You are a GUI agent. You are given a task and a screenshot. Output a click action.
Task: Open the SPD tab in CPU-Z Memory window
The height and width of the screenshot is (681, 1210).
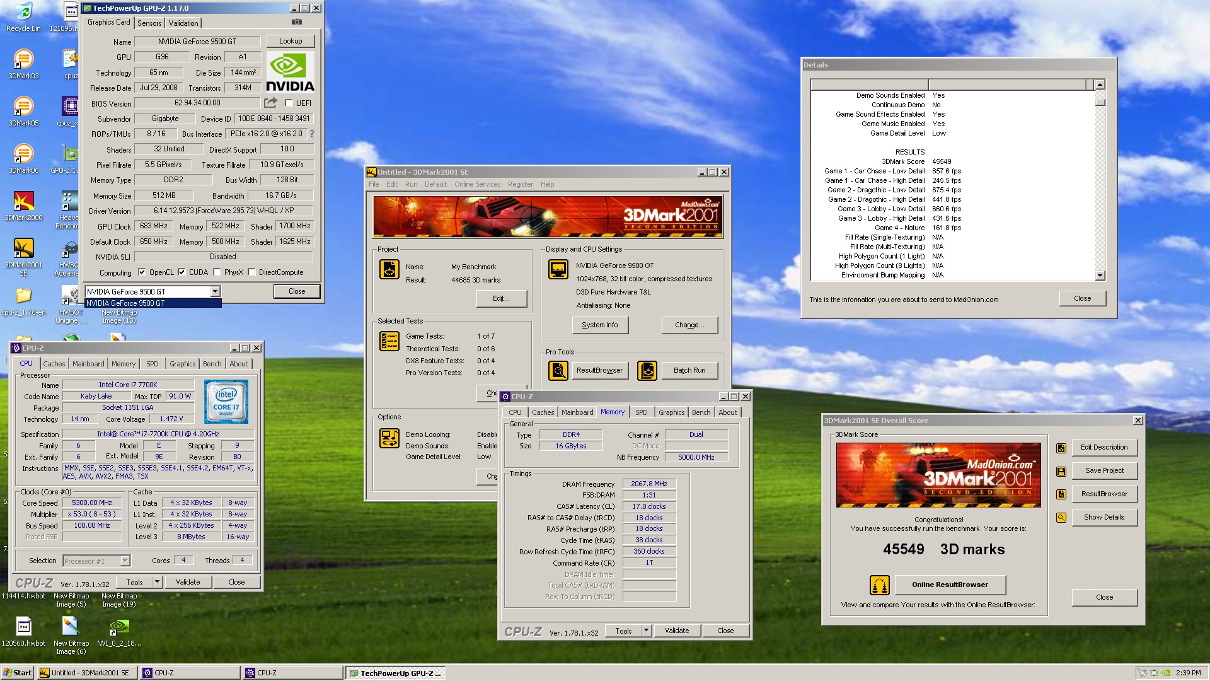pos(642,412)
